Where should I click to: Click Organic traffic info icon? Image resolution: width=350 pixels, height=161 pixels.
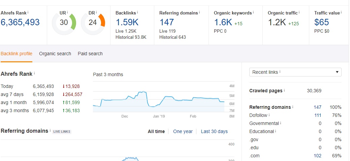(299, 12)
